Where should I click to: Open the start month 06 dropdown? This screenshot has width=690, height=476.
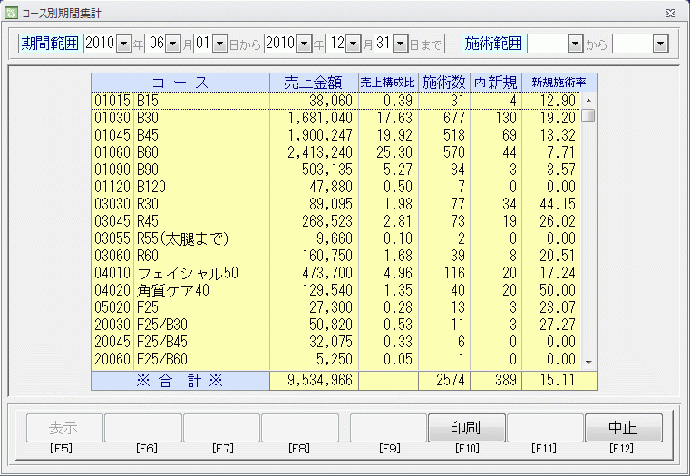coord(173,44)
